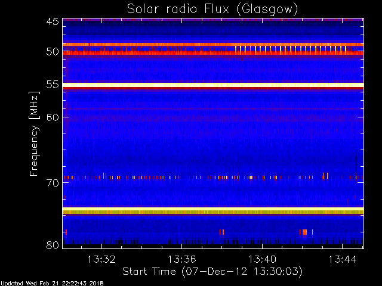Viewport: 382px width, 286px height.
Task: Click the 13:40 time tick label
Action: (x=262, y=260)
